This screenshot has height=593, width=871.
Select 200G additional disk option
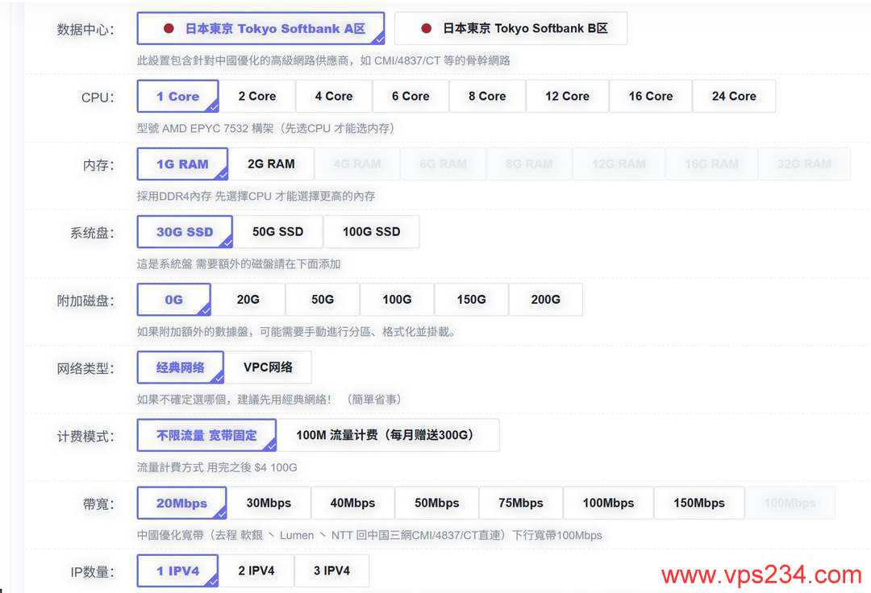point(546,299)
